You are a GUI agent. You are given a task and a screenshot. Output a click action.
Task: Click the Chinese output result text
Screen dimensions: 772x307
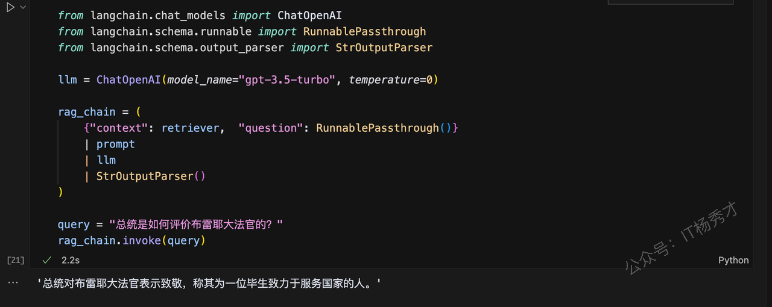tap(209, 283)
